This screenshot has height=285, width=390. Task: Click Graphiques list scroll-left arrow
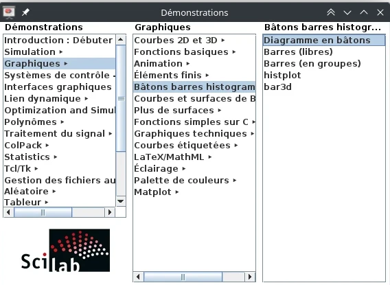[139, 277]
